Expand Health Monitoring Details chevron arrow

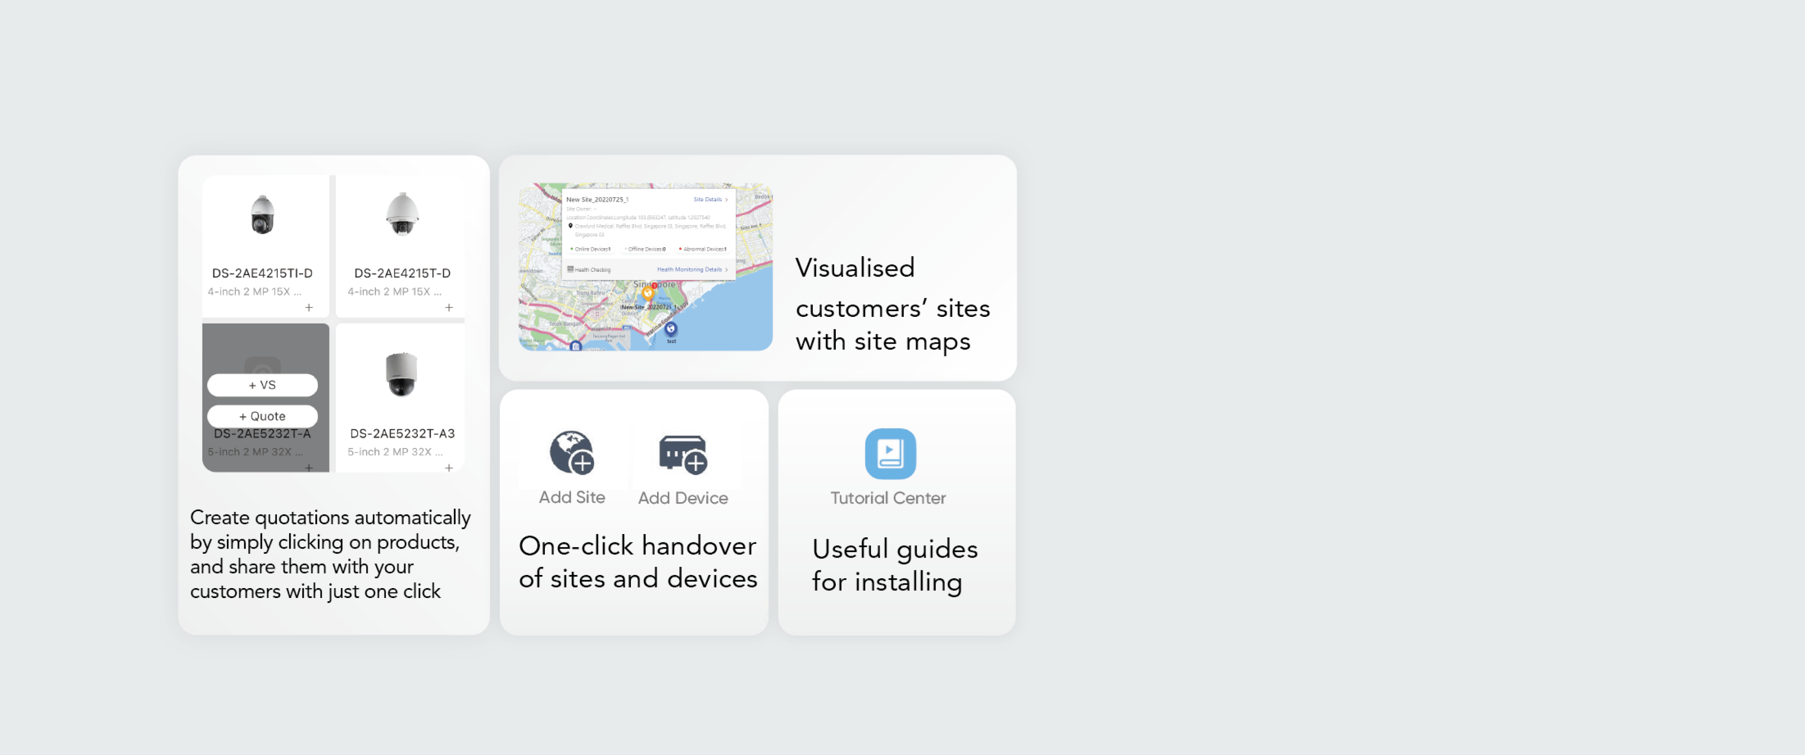(x=727, y=270)
